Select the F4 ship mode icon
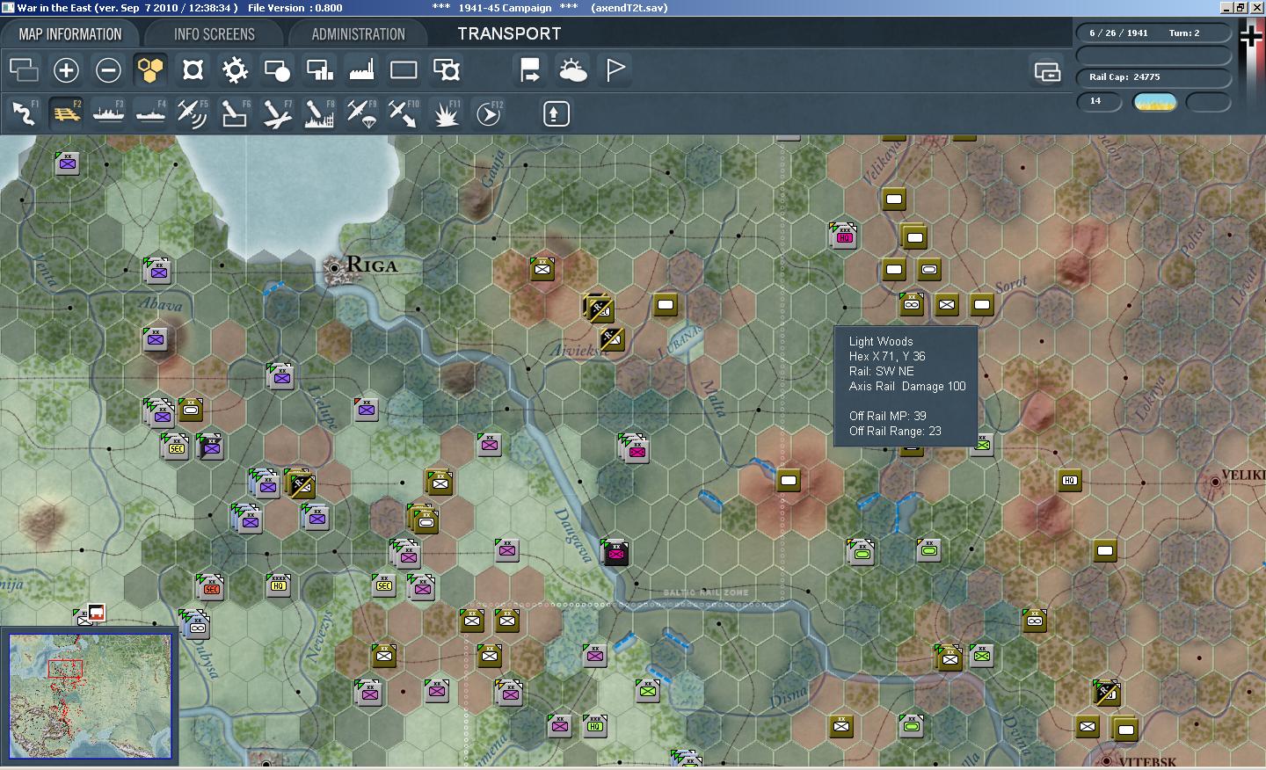Viewport: 1266px width, 770px height. click(150, 113)
